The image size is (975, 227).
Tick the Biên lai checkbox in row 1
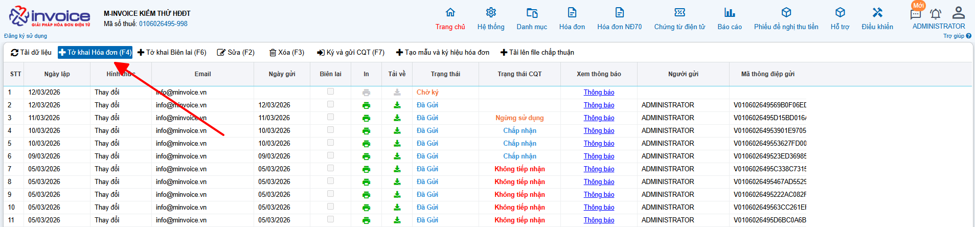tap(330, 92)
